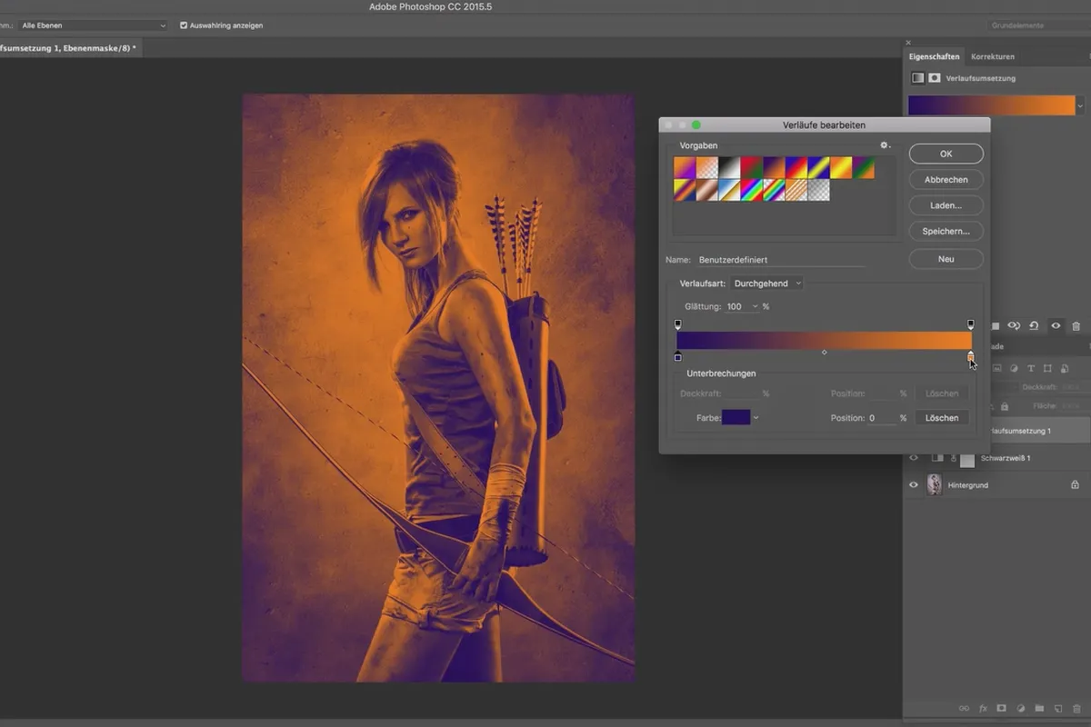Toggle the Auswahlring anzeigen checkbox
This screenshot has width=1091, height=727.
(x=184, y=25)
